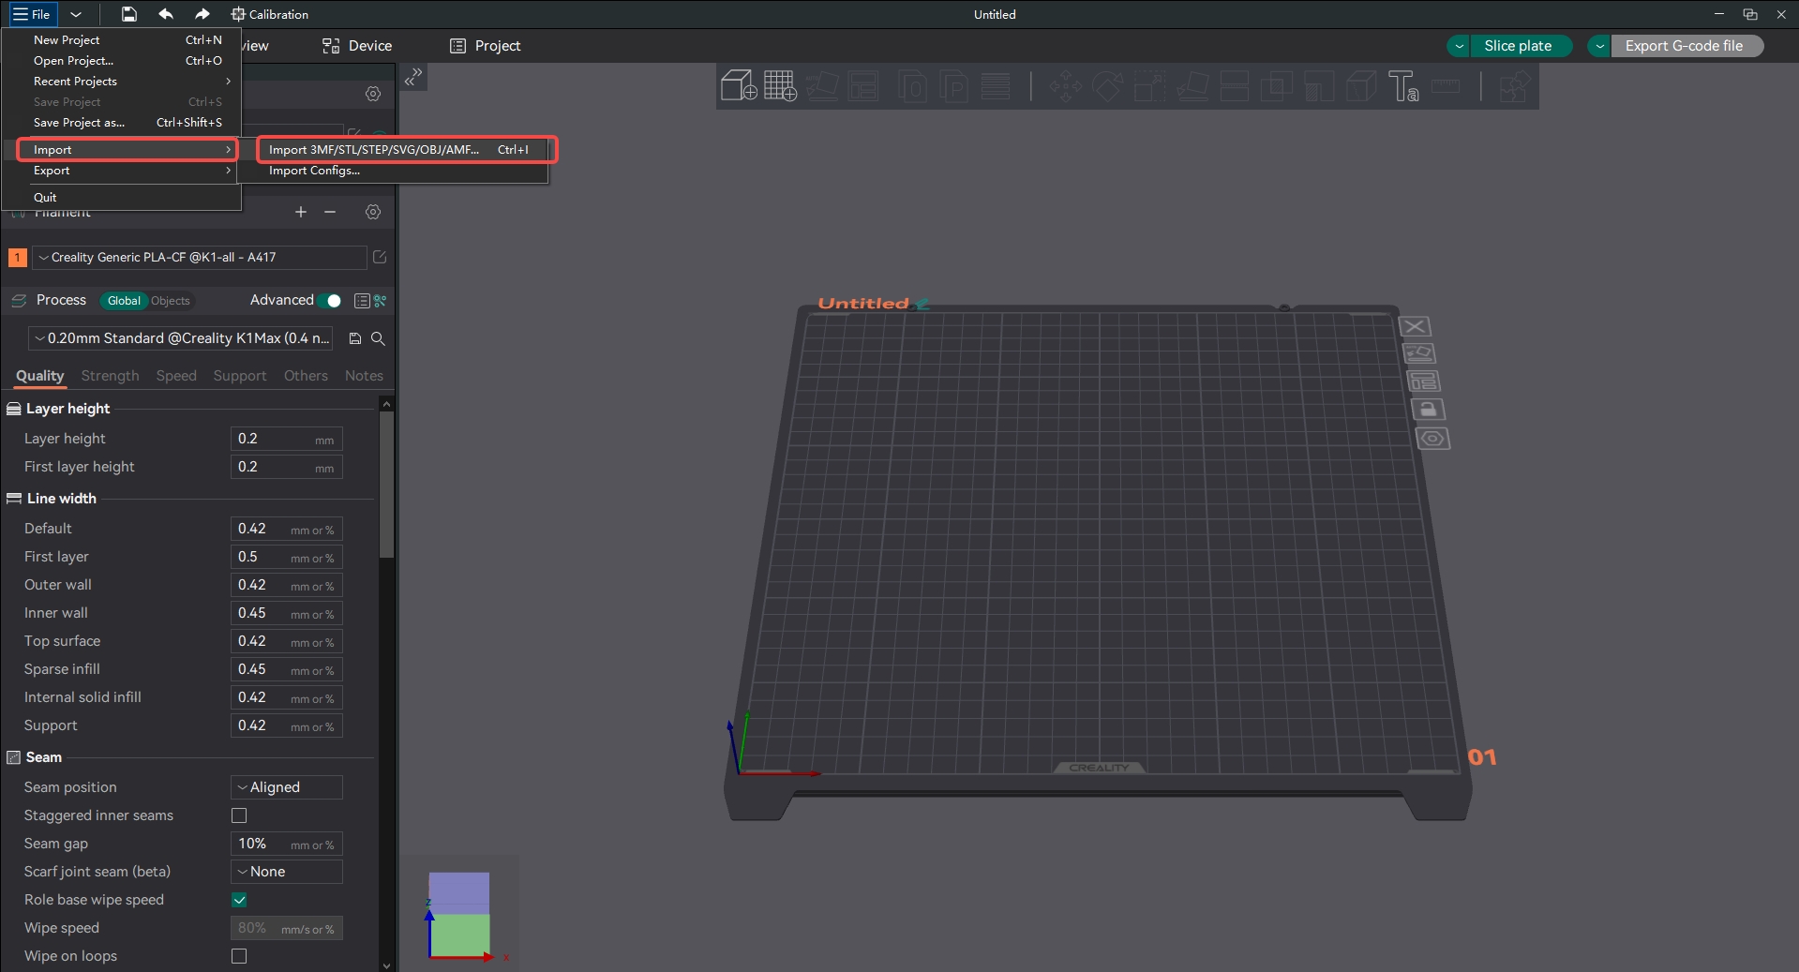Add a filament with plus icon
This screenshot has width=1799, height=972.
[x=301, y=212]
